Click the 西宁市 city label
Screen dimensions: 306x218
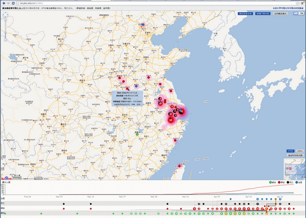tap(25, 58)
